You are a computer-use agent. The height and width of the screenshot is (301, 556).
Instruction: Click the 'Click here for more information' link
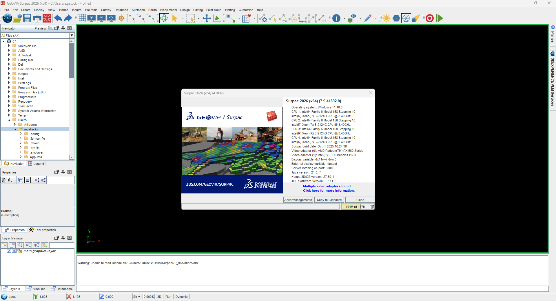[x=329, y=191]
